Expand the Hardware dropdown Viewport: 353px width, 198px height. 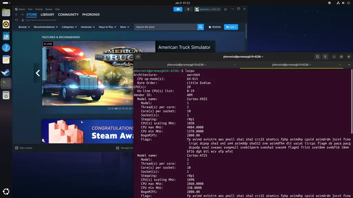(x=88, y=27)
